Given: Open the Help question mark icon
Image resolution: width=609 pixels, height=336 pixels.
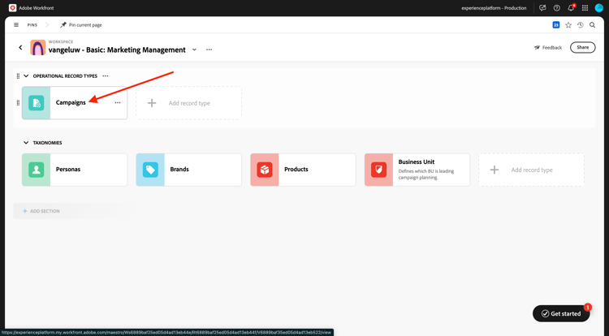Looking at the screenshot, I should click(x=556, y=8).
